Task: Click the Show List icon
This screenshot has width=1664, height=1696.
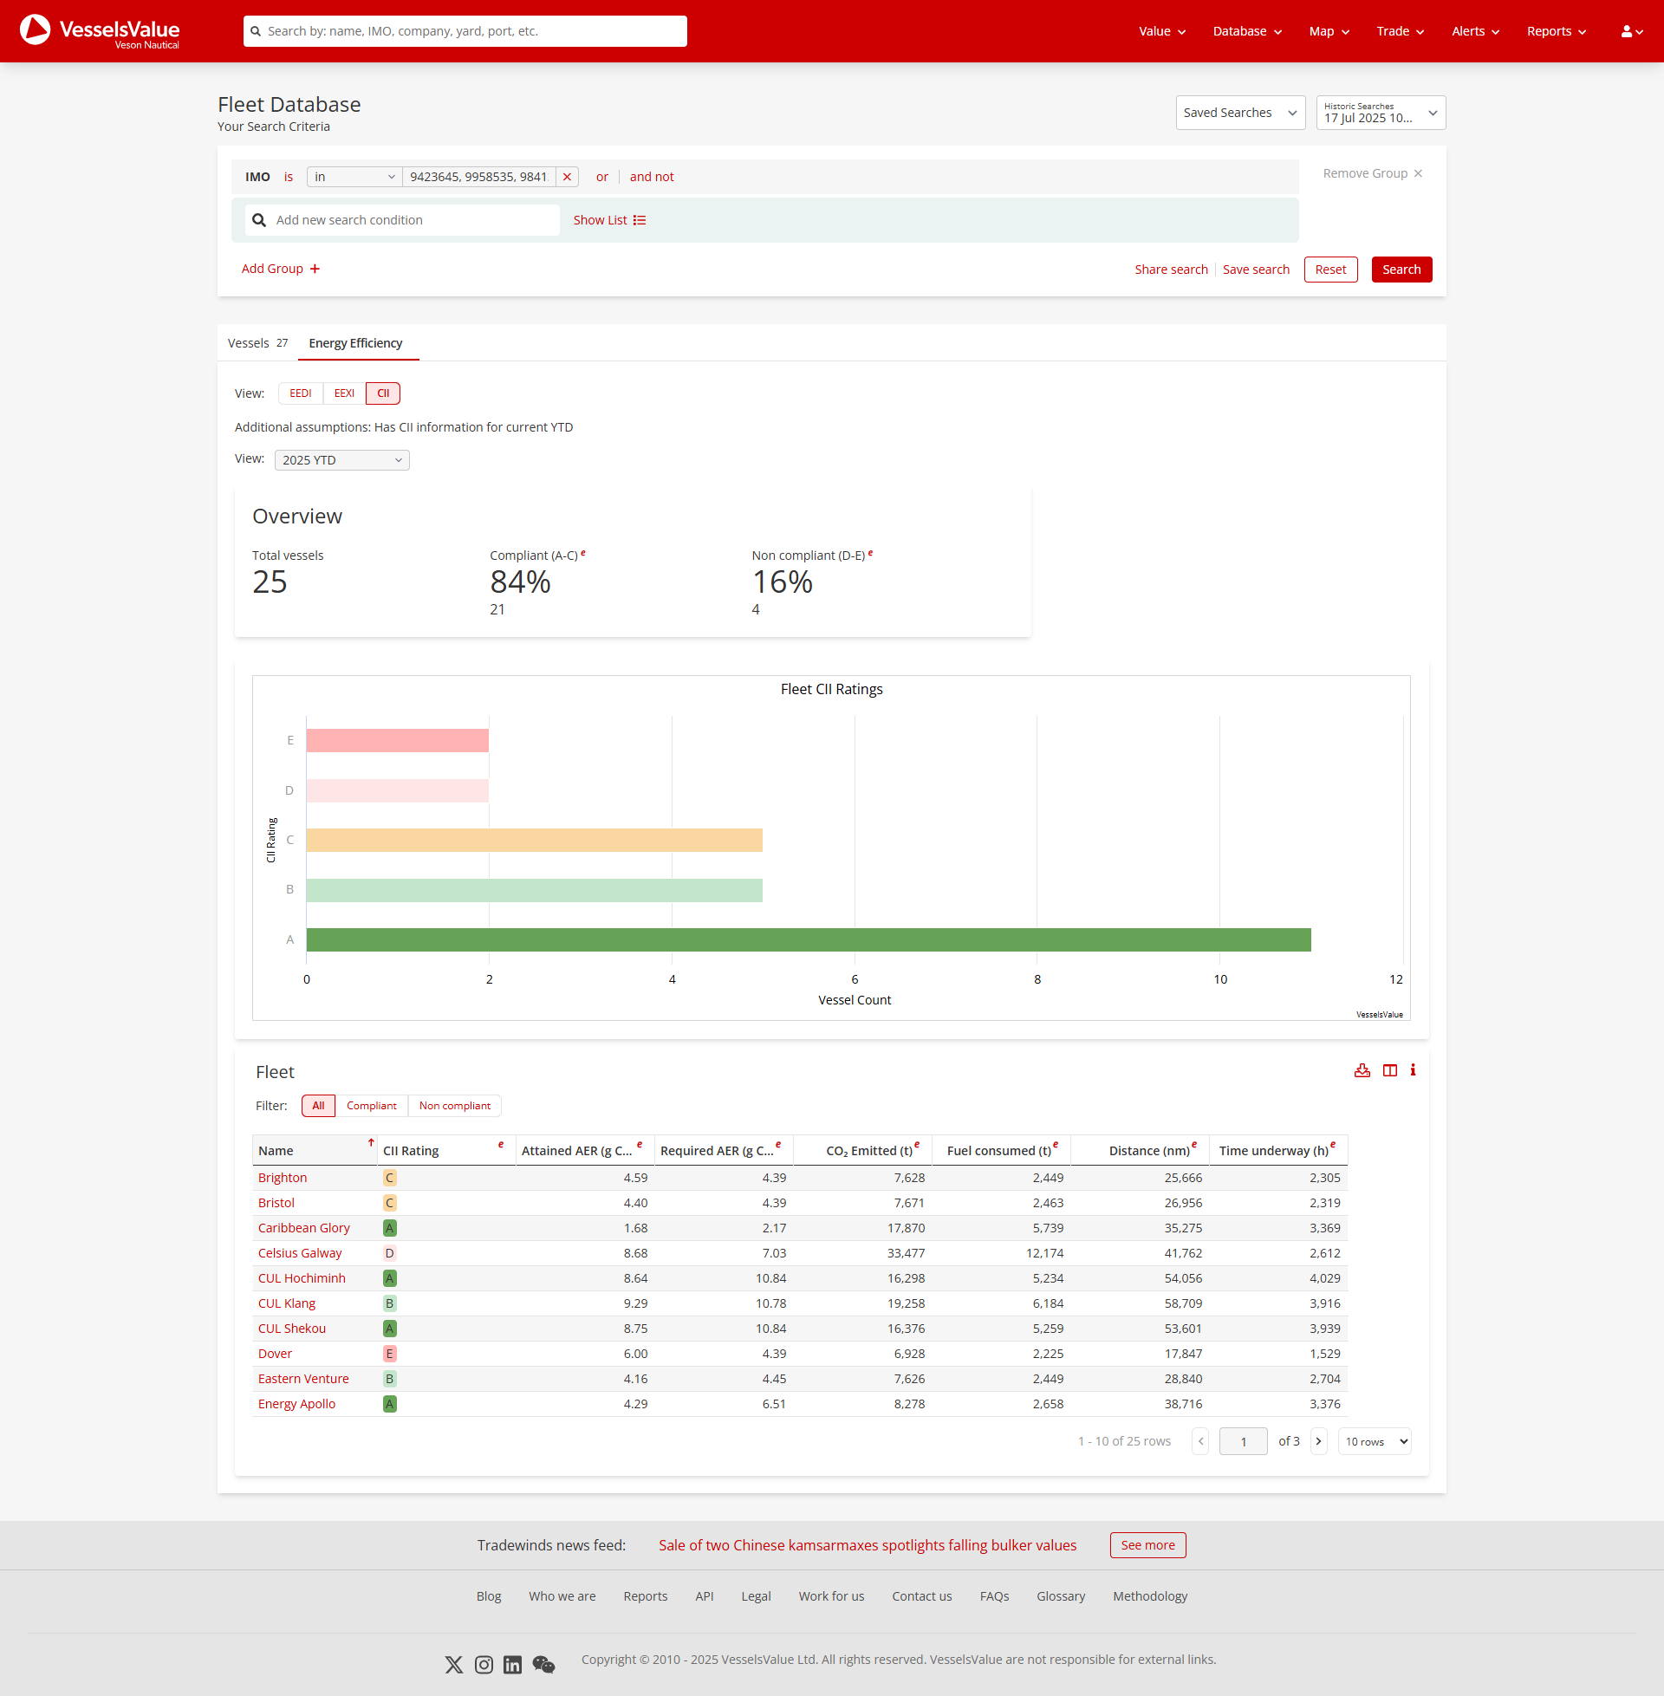Action: click(x=640, y=219)
